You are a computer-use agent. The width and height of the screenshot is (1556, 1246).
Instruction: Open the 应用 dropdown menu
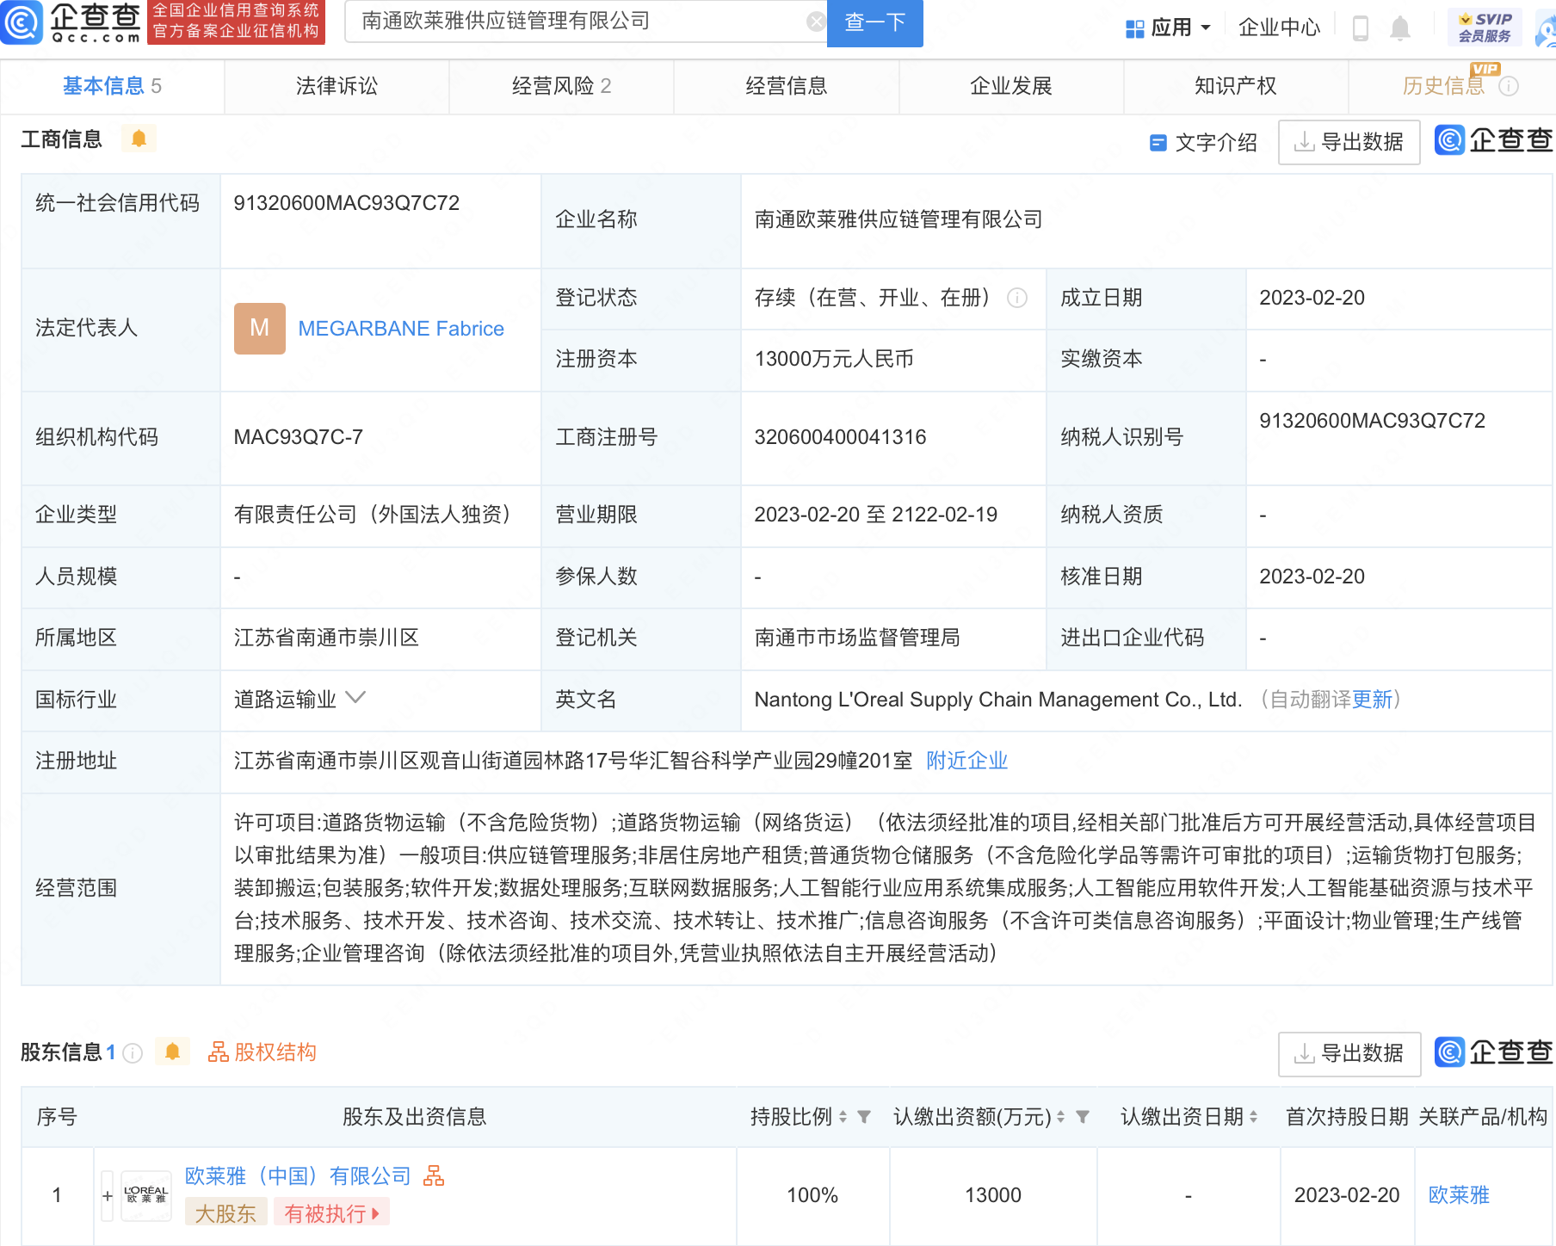click(1168, 28)
